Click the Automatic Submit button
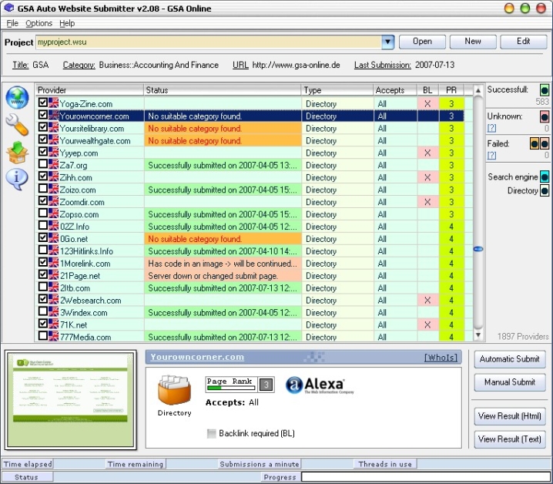 click(x=509, y=359)
